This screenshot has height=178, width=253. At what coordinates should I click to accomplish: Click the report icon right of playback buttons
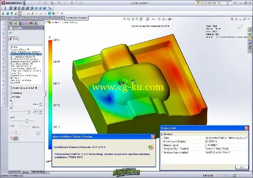click(x=38, y=133)
